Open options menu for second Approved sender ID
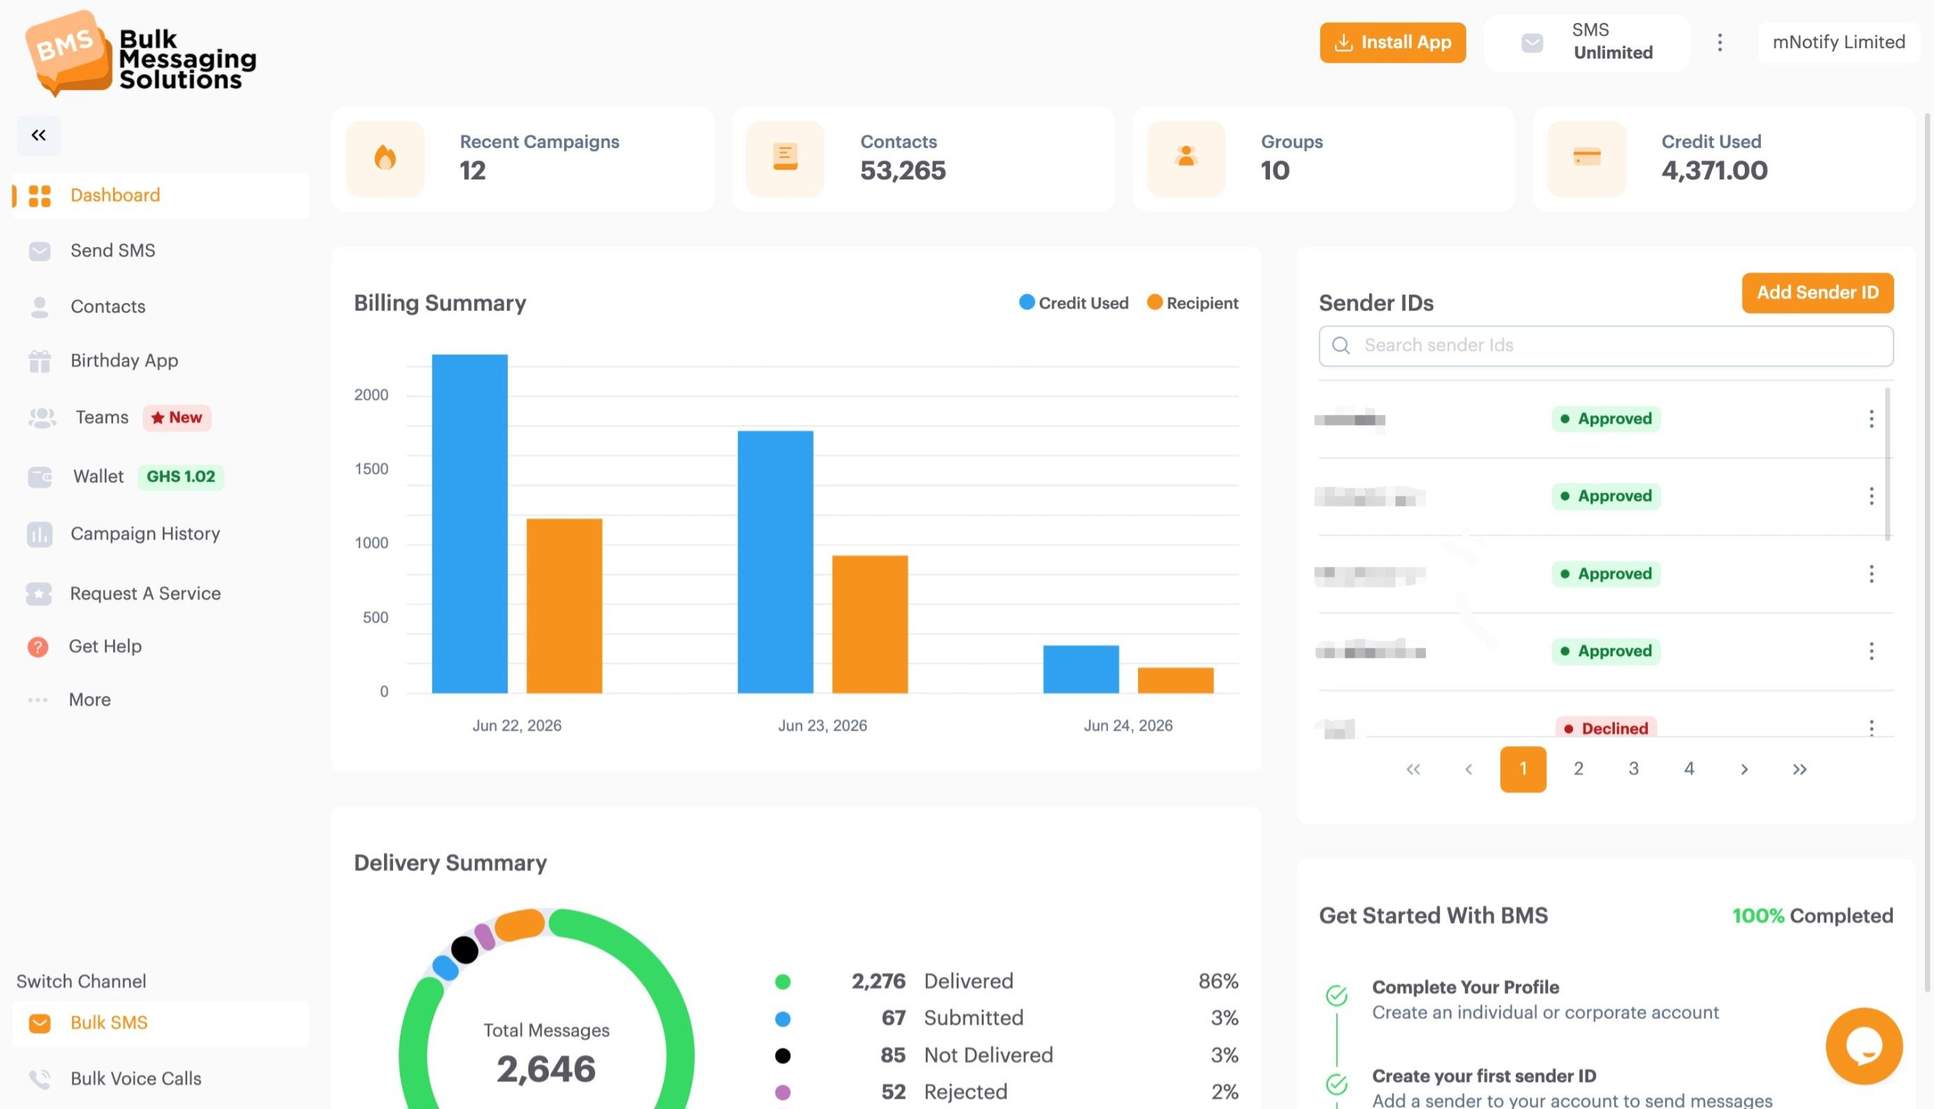Viewport: 1934px width, 1109px height. click(1870, 497)
